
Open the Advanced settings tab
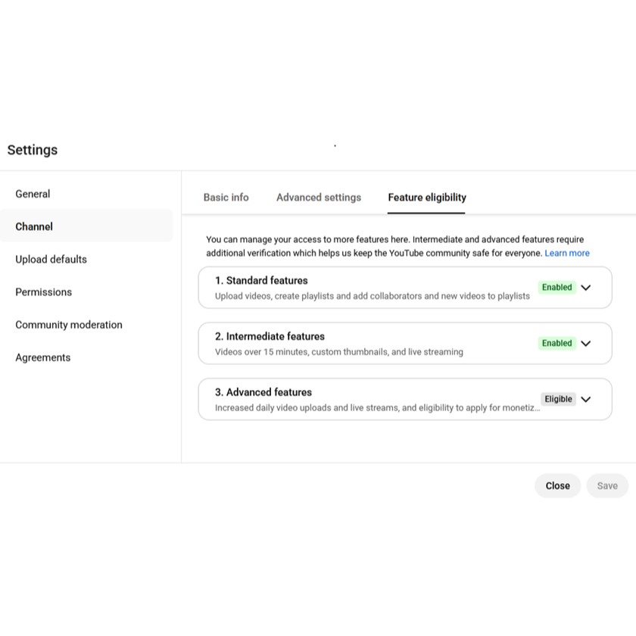tap(319, 198)
